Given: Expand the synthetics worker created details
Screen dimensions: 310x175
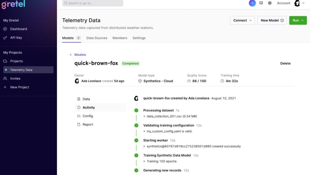Looking at the screenshot, I should click(x=144, y=146).
